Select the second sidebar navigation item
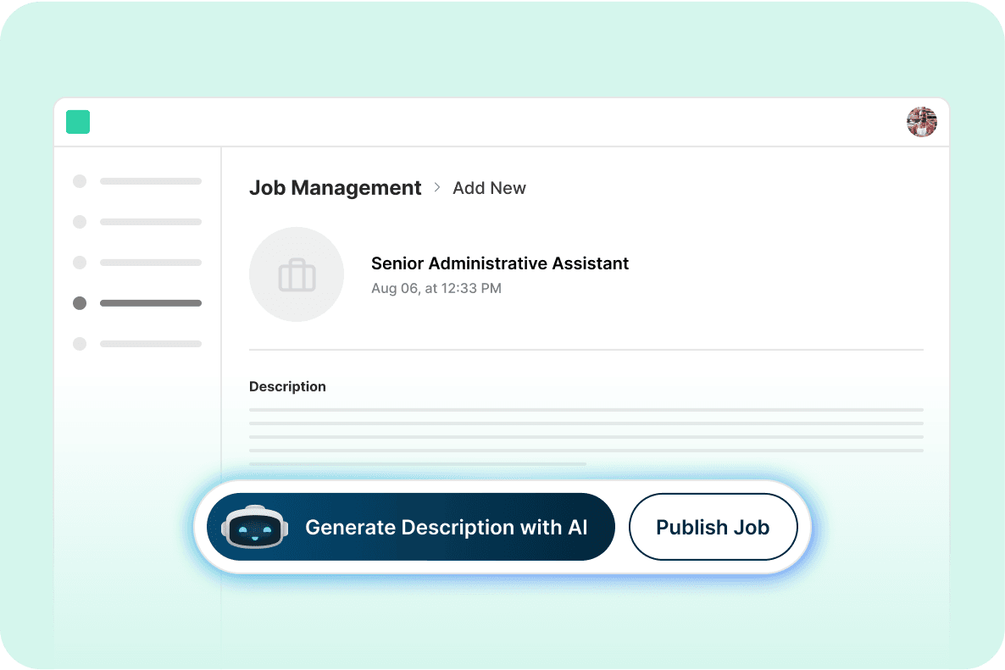This screenshot has height=670, width=1005. coord(151,222)
